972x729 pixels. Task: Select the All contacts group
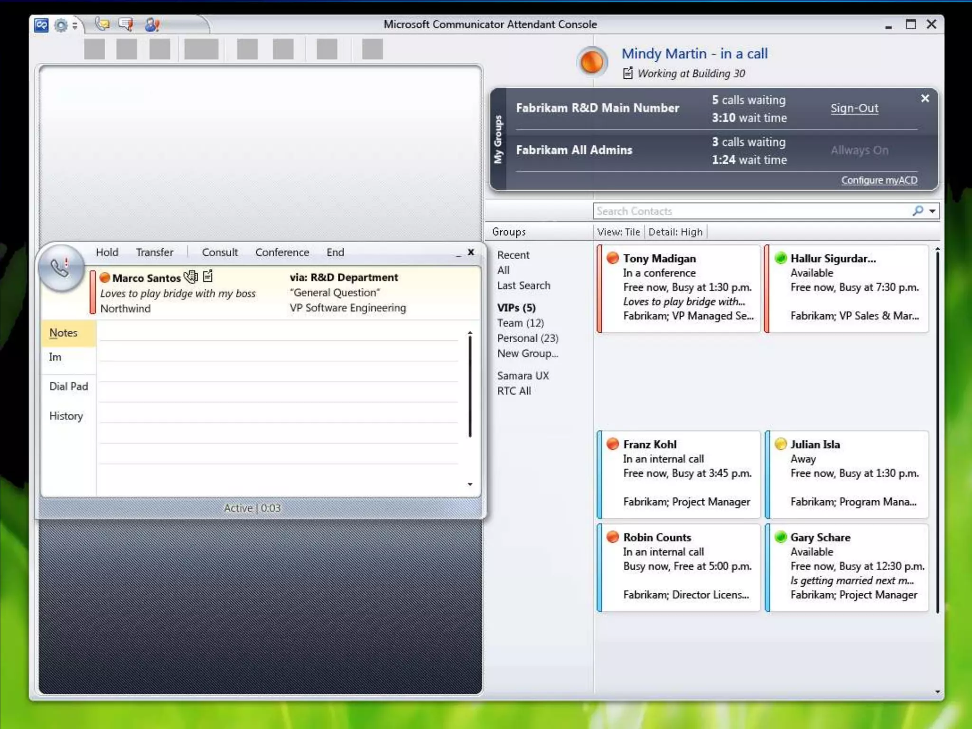504,270
